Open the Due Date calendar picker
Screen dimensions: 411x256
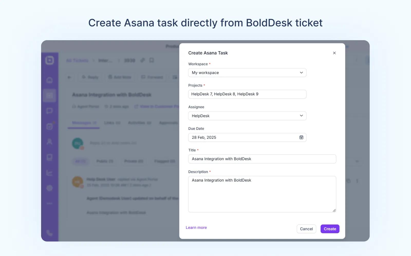pos(301,137)
